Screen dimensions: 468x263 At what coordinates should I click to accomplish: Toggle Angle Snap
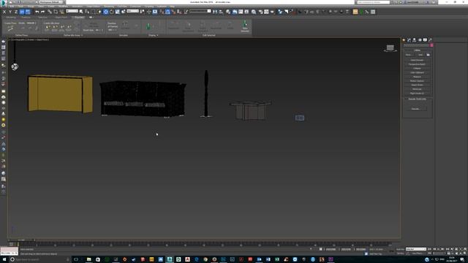click(167, 12)
